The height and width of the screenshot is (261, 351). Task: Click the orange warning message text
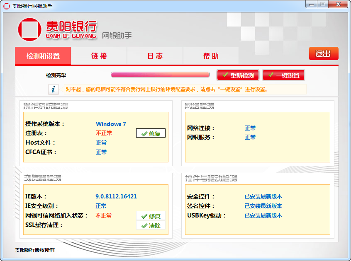click(x=167, y=89)
